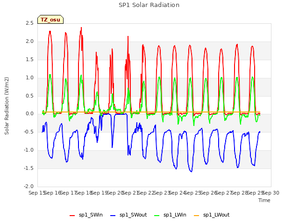Screen dimensions: 299x224
Task: Click the -2.0 y-axis tick label
Action: coord(28,187)
